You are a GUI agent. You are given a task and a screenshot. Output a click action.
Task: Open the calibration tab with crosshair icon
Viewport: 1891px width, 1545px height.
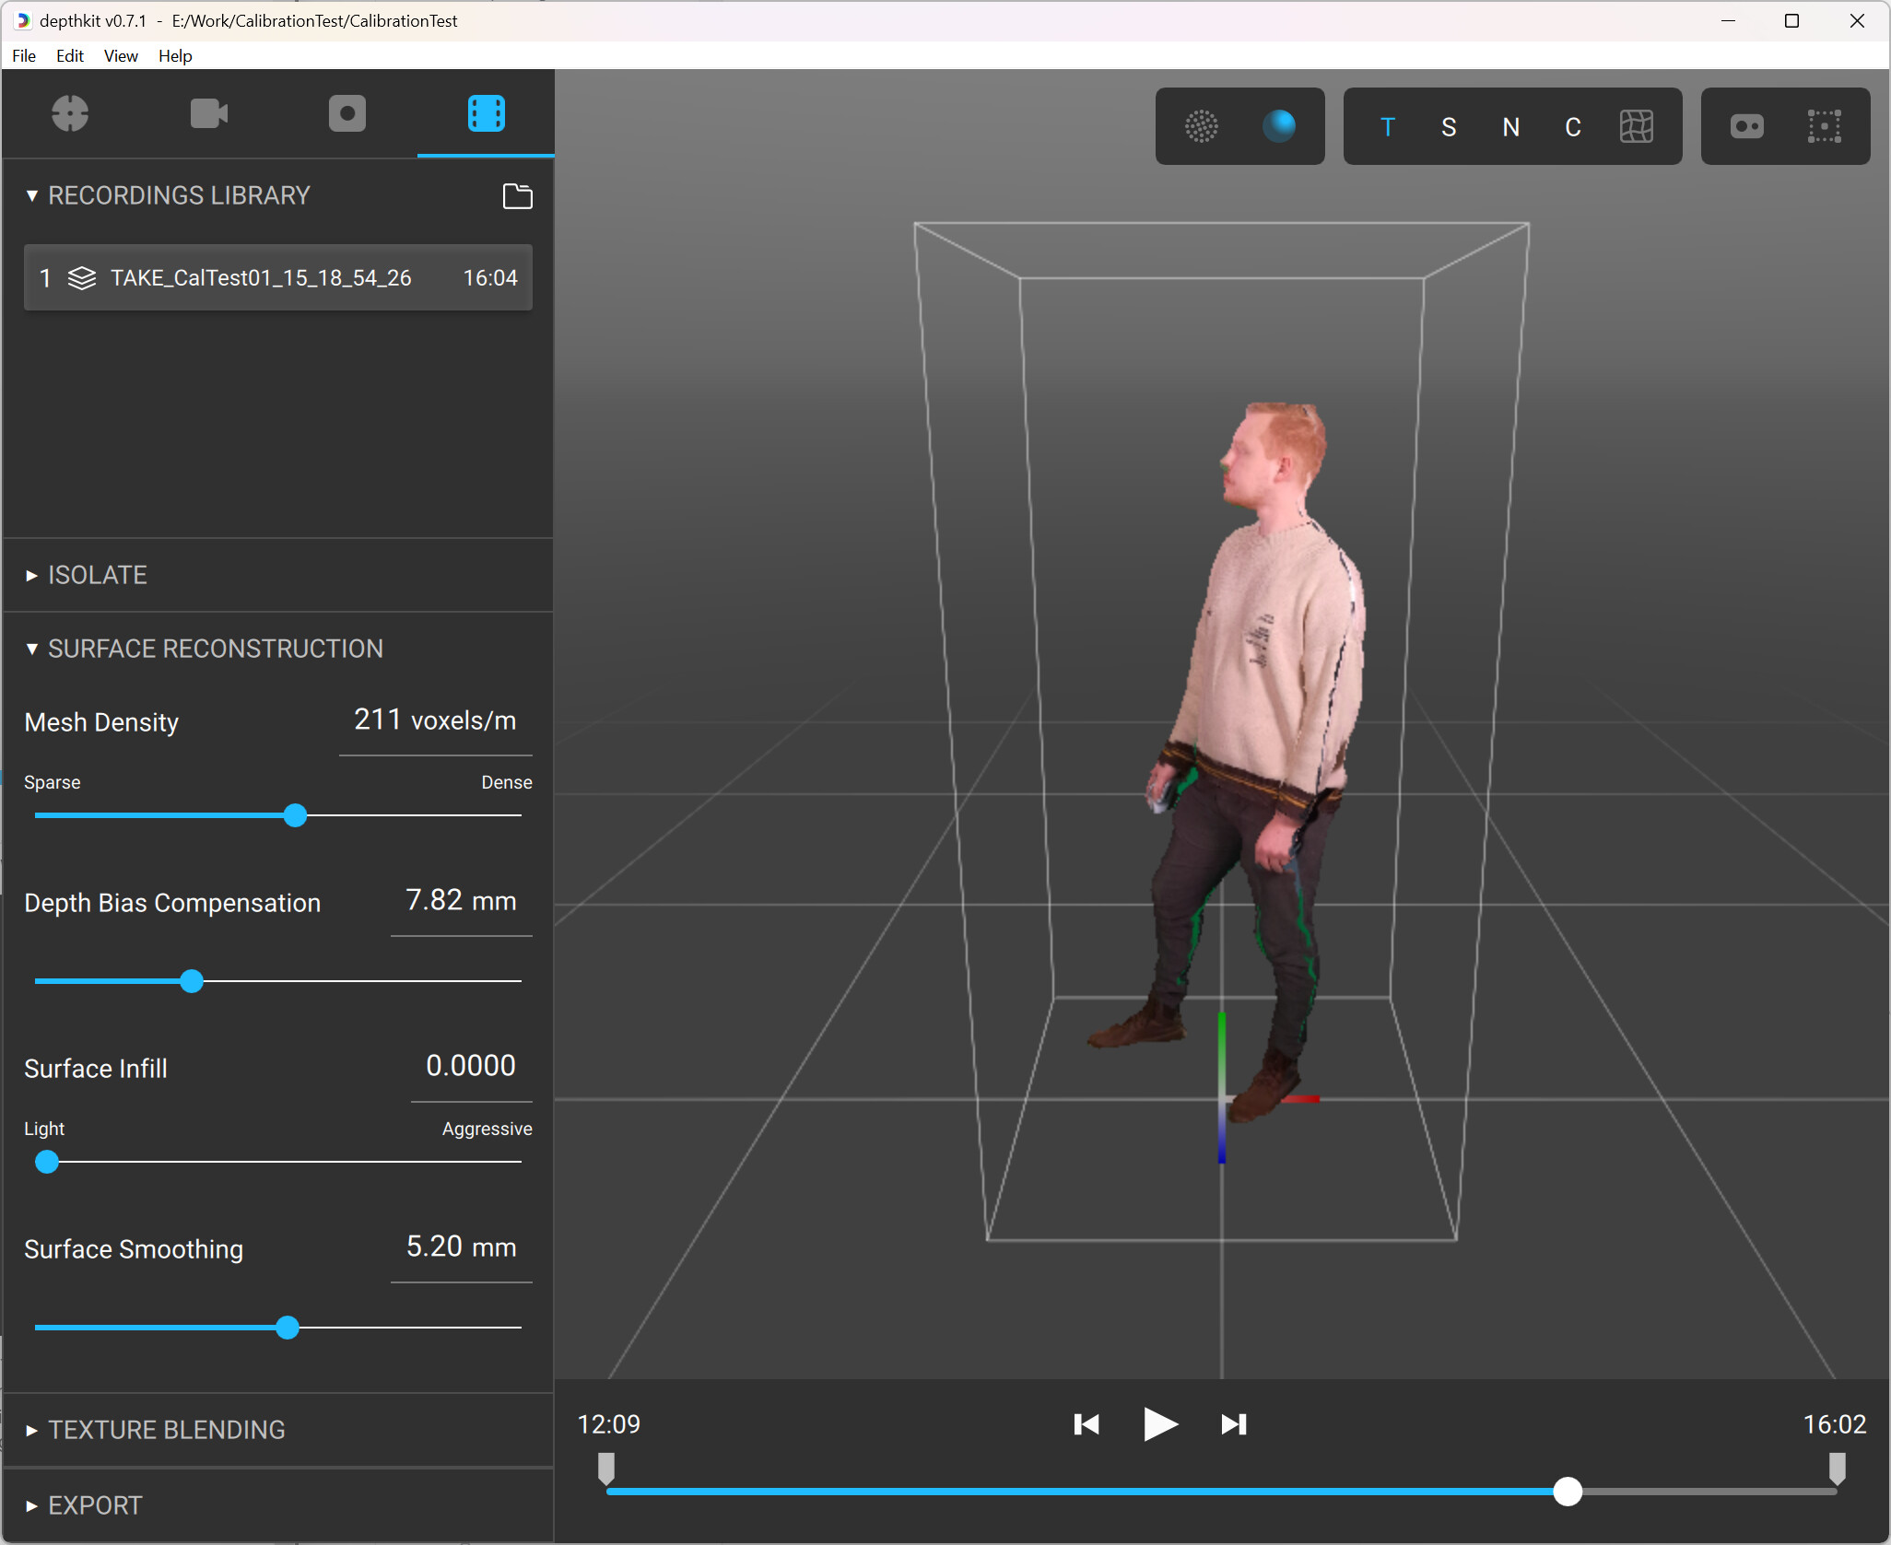(70, 114)
